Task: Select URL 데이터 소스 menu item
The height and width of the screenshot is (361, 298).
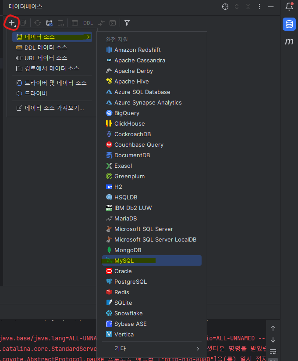Action: (52, 58)
